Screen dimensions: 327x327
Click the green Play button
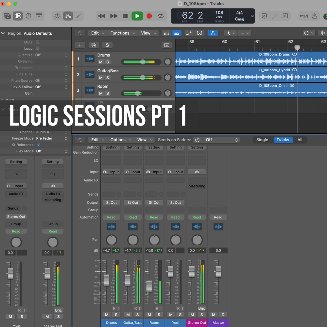(137, 16)
